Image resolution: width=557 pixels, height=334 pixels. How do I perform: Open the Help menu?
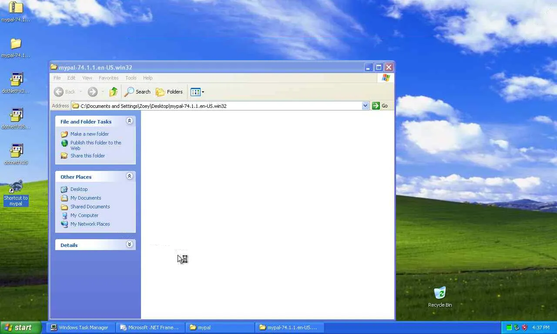148,78
